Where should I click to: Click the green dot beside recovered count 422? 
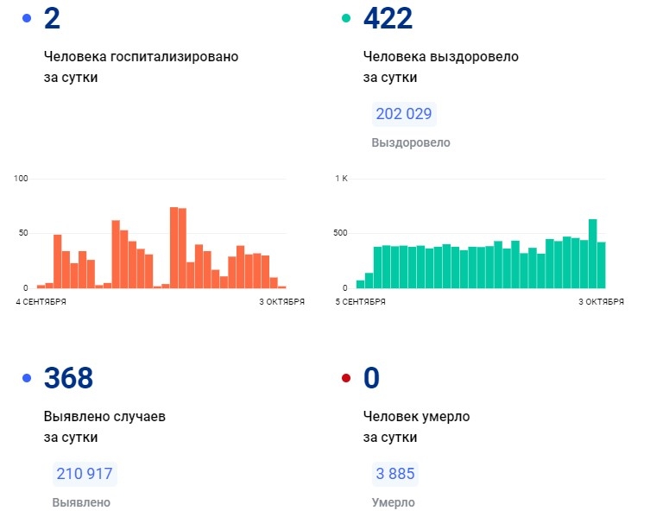(346, 18)
